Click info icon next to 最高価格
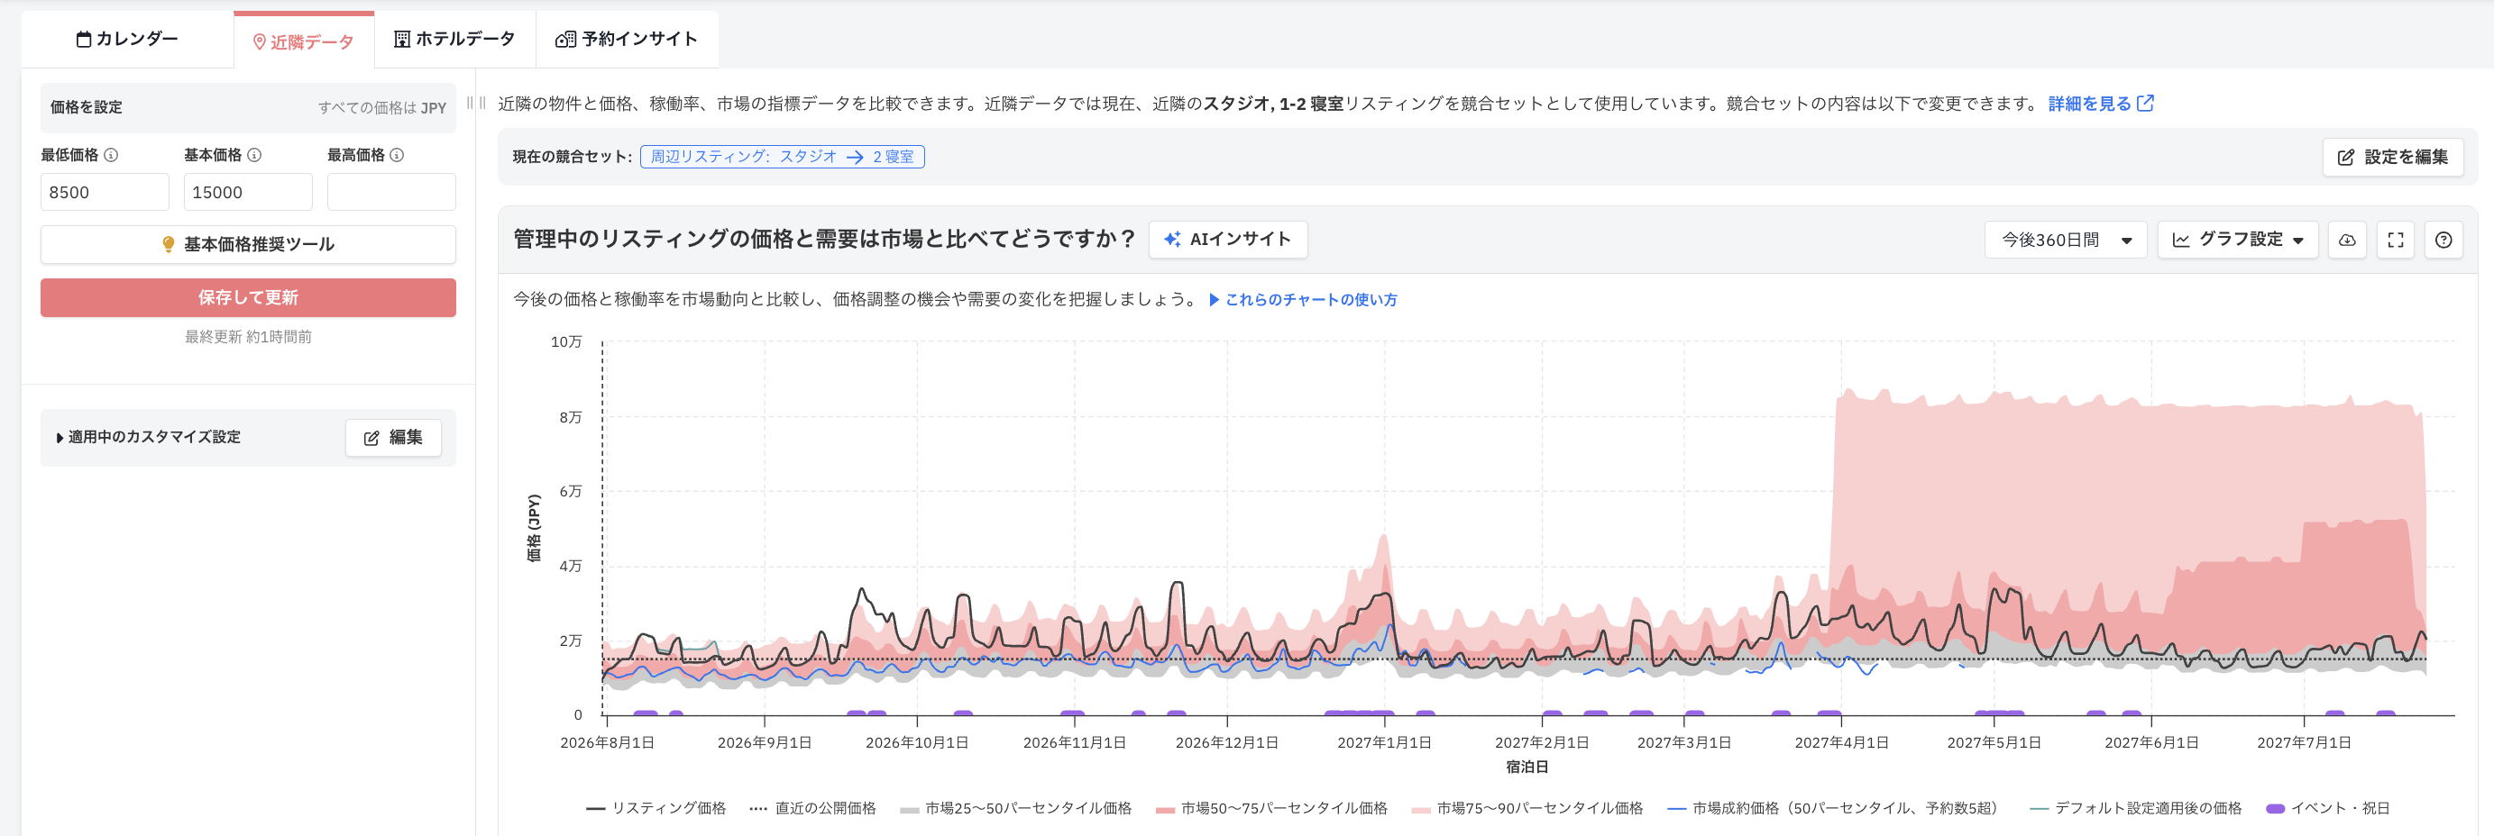This screenshot has width=2494, height=836. [x=397, y=155]
